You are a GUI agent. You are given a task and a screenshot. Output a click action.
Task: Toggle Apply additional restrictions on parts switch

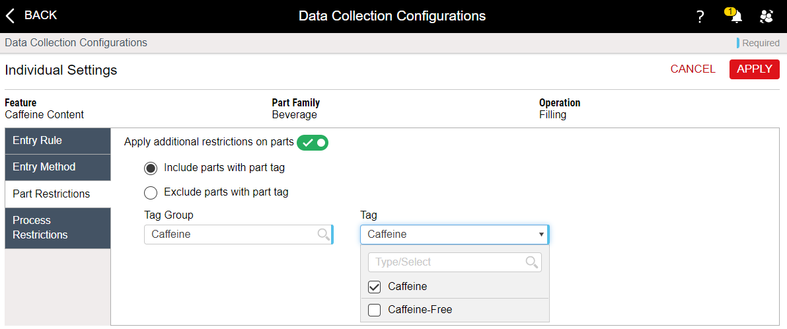tap(312, 143)
